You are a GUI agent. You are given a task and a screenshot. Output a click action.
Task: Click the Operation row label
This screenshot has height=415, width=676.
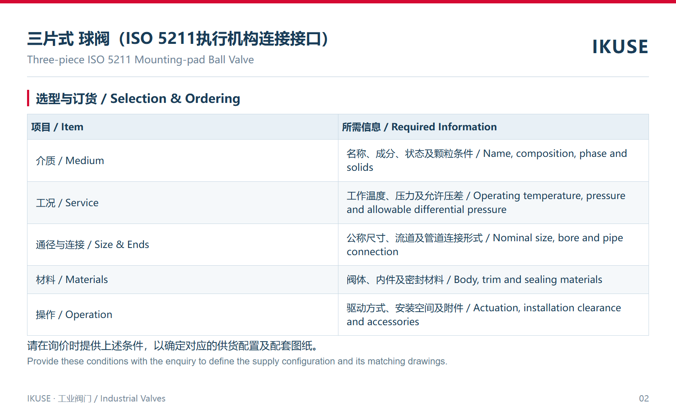74,315
